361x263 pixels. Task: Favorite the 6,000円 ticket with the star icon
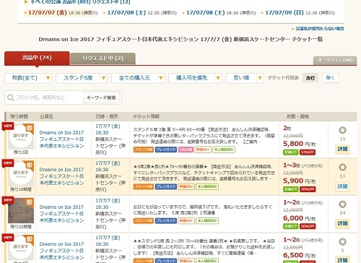(342, 204)
